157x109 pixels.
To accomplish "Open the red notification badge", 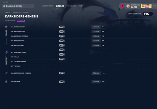I will (122, 6).
